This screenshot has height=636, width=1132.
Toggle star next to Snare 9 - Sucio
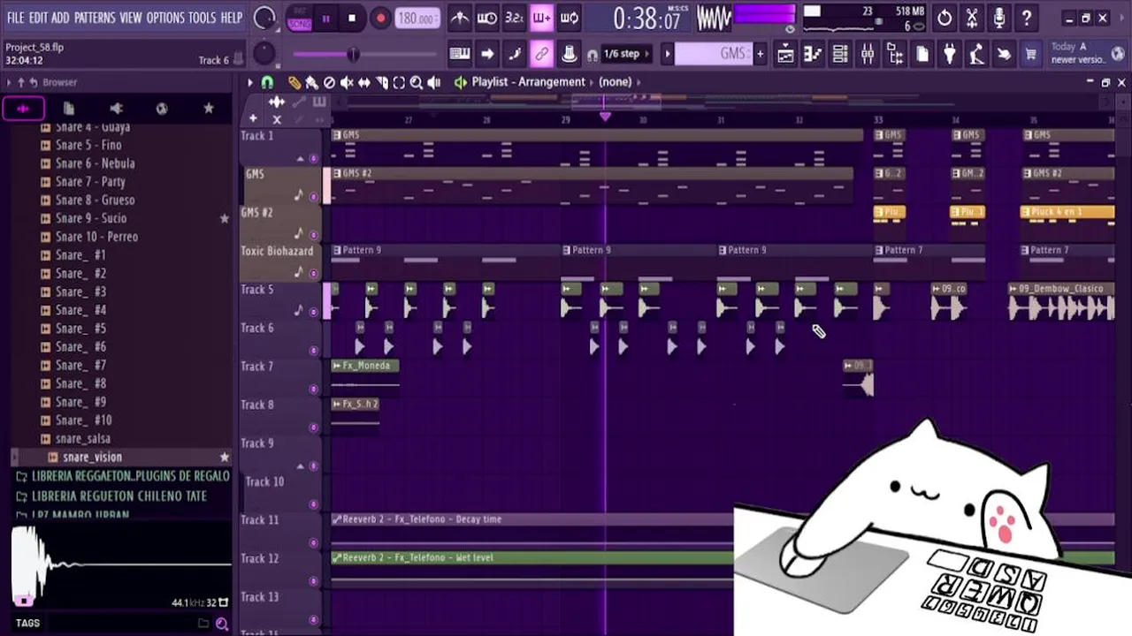pos(224,218)
